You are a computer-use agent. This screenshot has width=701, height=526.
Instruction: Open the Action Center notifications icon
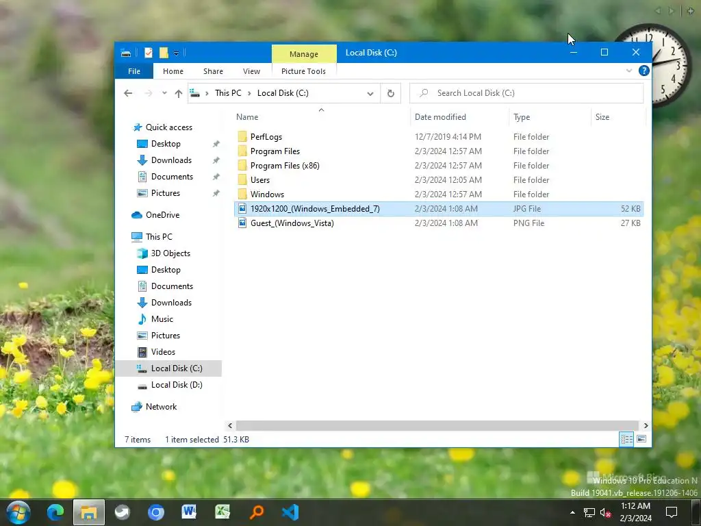click(672, 512)
